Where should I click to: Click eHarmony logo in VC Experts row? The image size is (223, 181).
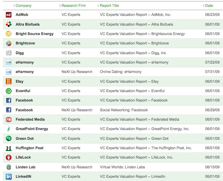click(9, 62)
